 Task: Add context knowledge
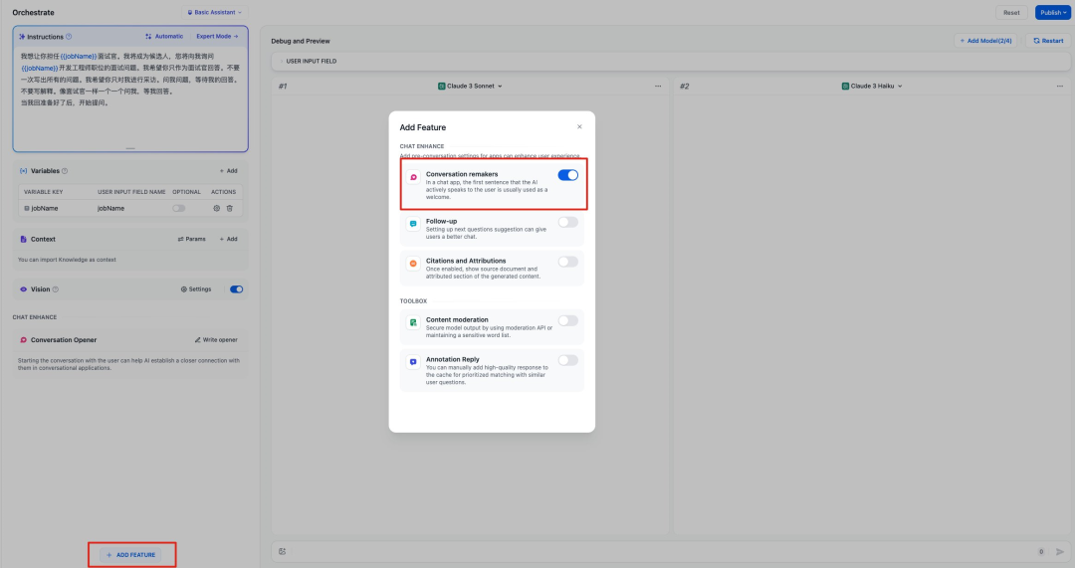[x=228, y=239]
